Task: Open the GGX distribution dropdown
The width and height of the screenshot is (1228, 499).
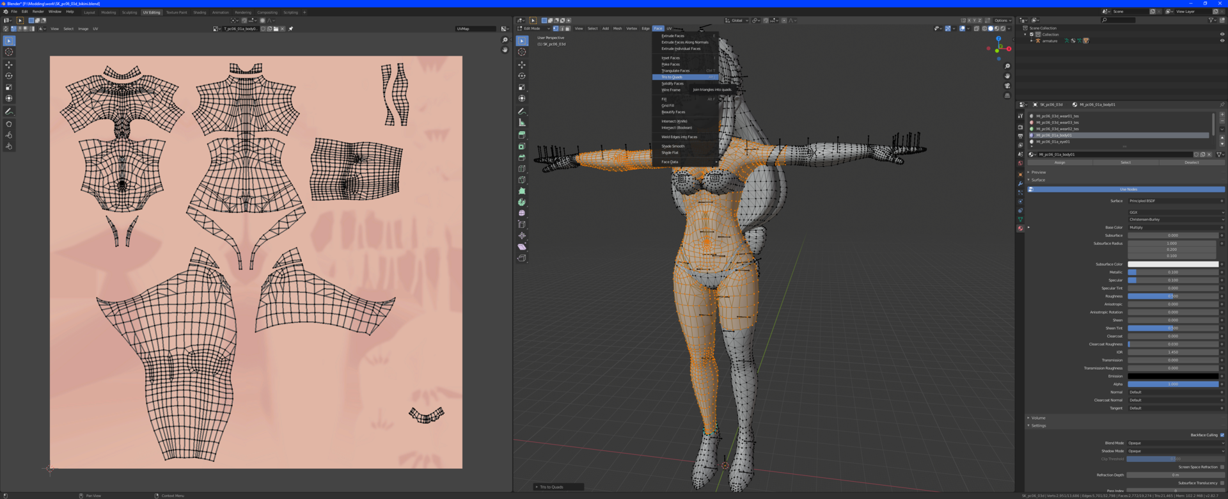Action: point(1176,212)
